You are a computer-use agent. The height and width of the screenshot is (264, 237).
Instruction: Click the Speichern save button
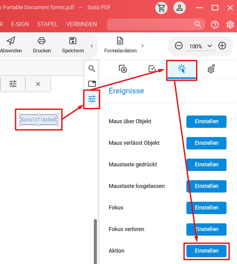[x=73, y=45]
